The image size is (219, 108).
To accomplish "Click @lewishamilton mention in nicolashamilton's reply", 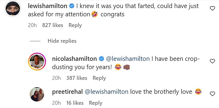I will point(128,59).
